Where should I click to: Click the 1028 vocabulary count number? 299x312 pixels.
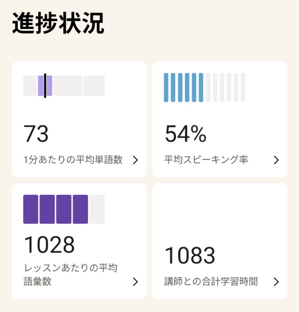[49, 245]
